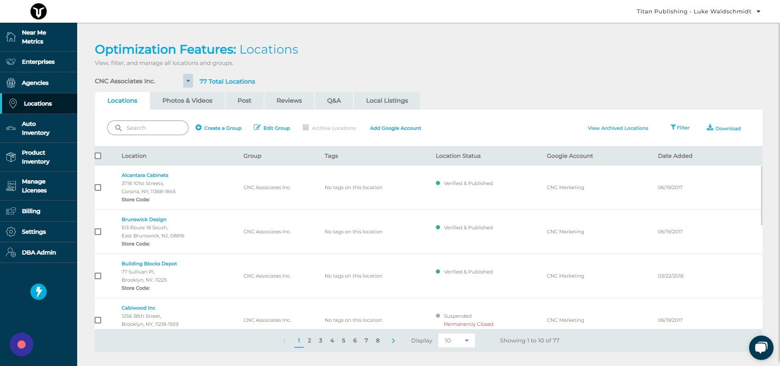
Task: Open the Agencies section
Action: (11, 82)
